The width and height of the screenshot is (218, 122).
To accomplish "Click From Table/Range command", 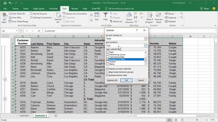I will [x=18, y=21].
